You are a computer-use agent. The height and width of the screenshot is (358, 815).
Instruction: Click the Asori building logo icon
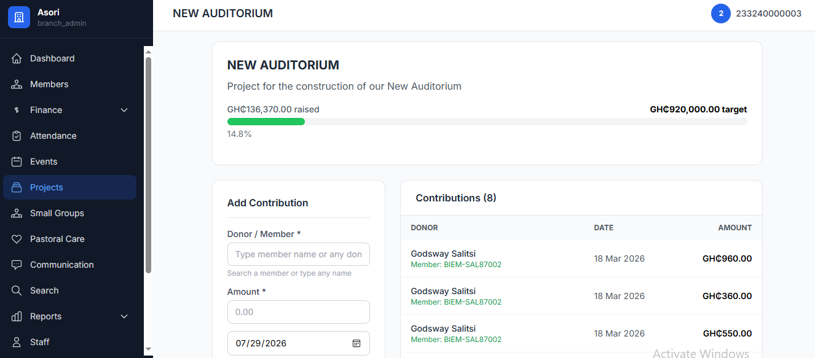pos(19,17)
